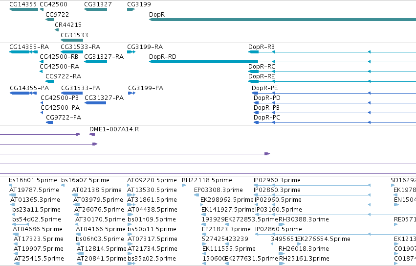The width and height of the screenshot is (416, 266).
Task: Click the CG9722-PA protein label
Action: pyautogui.click(x=64, y=118)
